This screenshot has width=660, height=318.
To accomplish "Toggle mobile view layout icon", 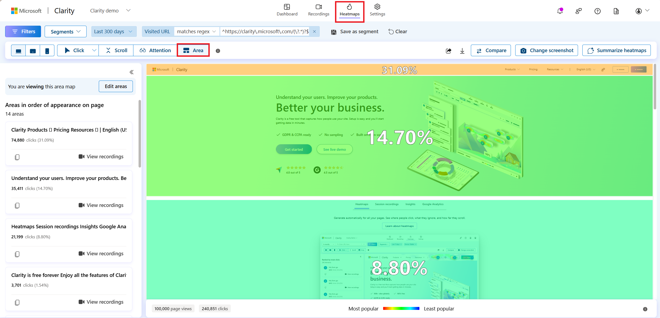I will 47,51.
